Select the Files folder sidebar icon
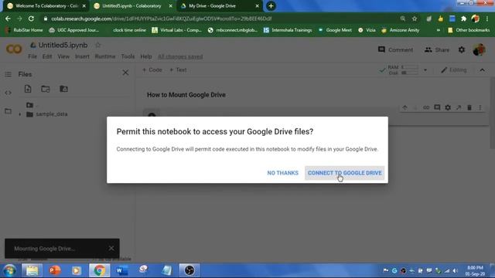The height and width of the screenshot is (278, 495). (x=8, y=111)
